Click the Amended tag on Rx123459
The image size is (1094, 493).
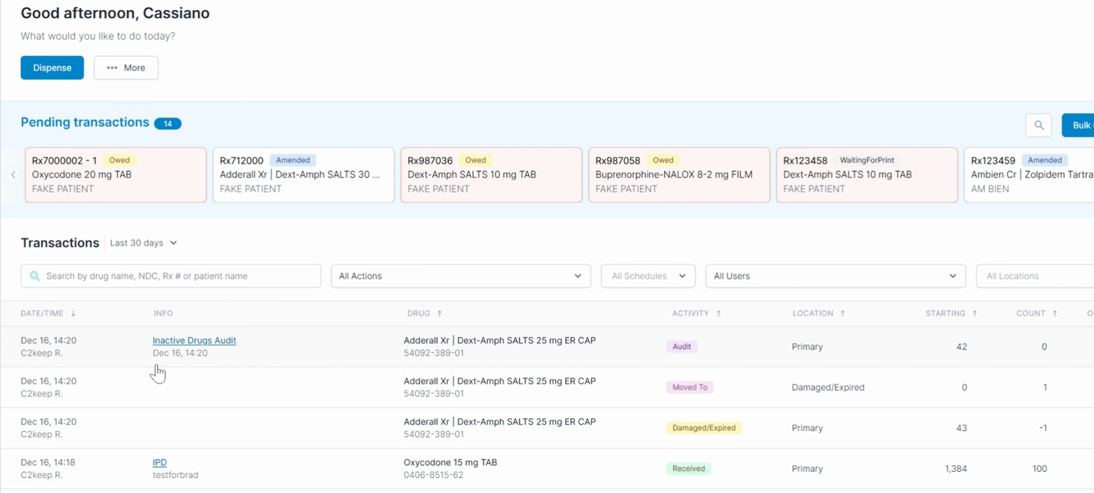(1045, 160)
